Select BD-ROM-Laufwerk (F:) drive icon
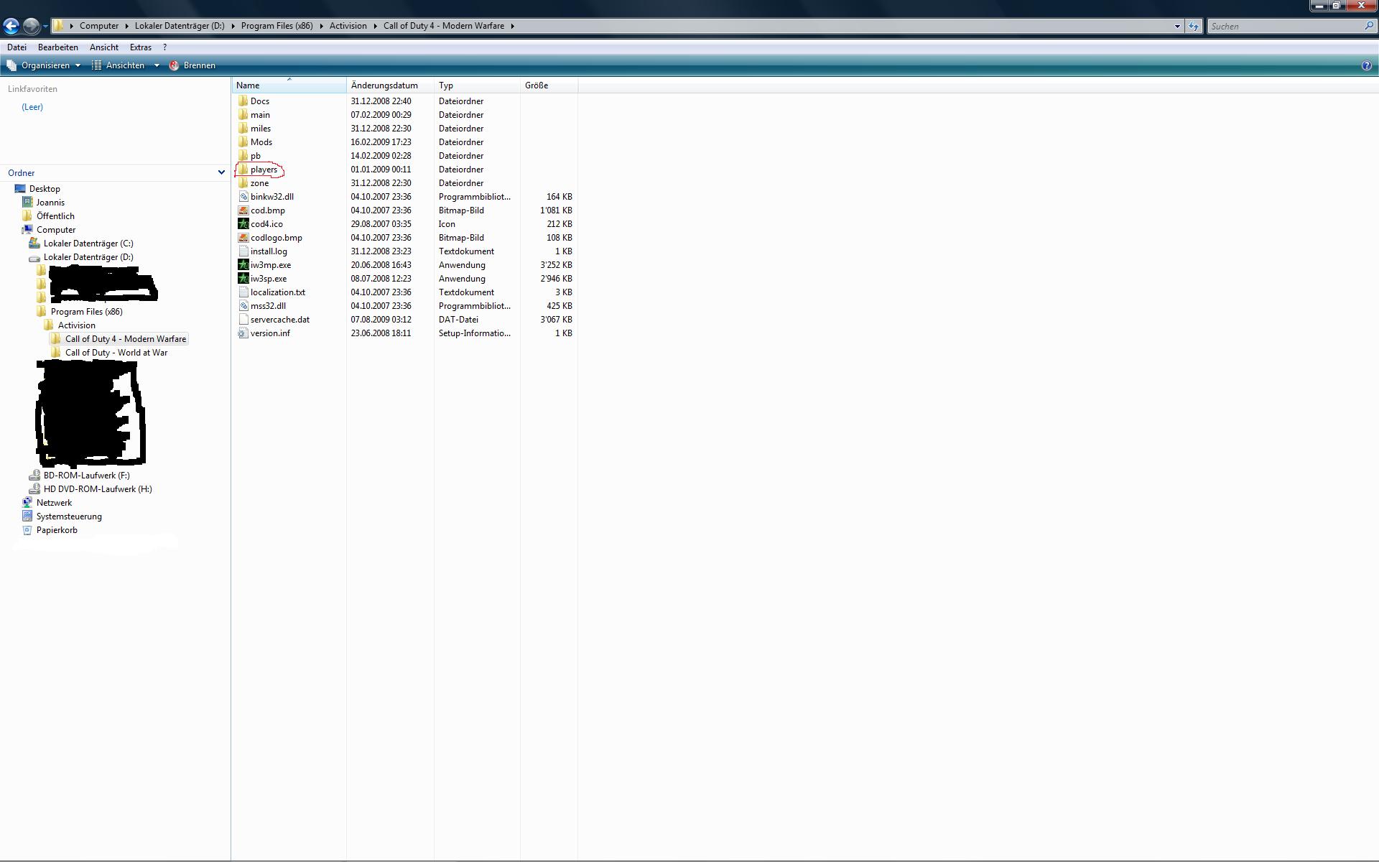The image size is (1379, 862). tap(34, 476)
